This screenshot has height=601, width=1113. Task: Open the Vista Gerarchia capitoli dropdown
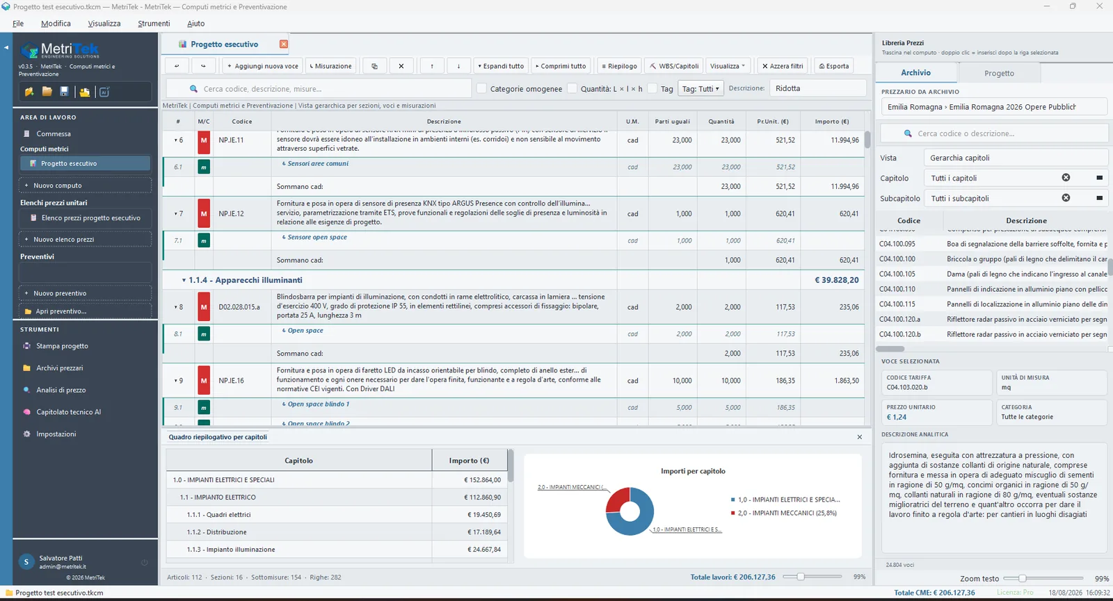click(x=1017, y=158)
